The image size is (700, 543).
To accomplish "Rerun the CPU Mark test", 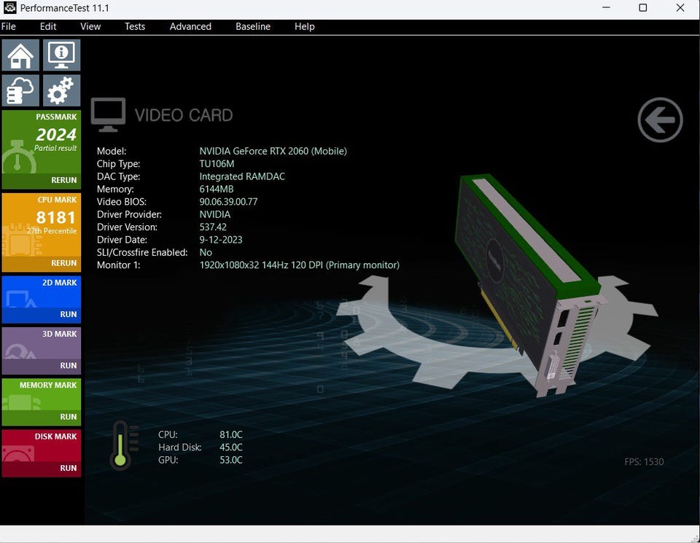I will point(63,263).
